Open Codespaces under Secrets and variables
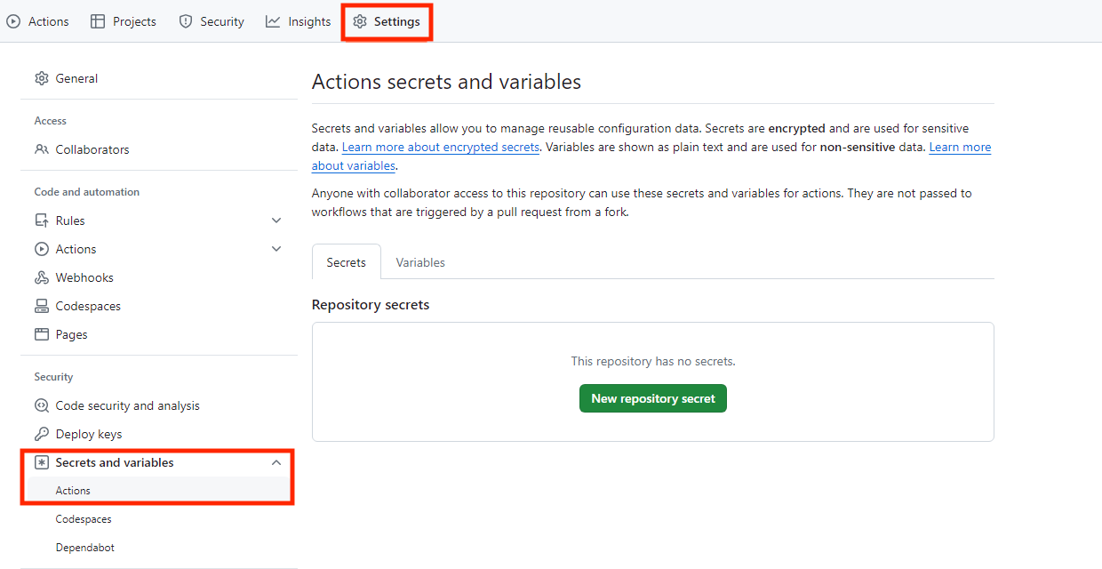The width and height of the screenshot is (1102, 569). click(x=84, y=519)
